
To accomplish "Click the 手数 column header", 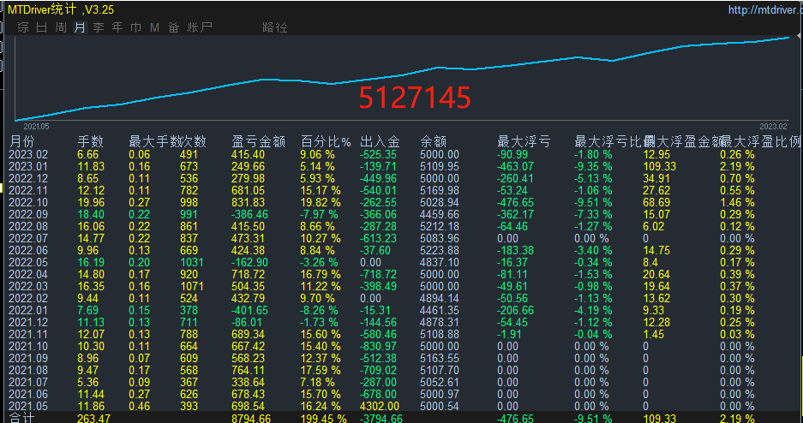I will [x=91, y=141].
